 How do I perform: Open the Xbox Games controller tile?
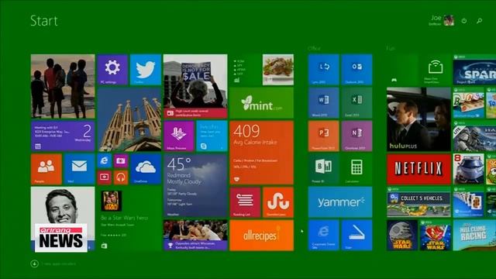point(402,70)
